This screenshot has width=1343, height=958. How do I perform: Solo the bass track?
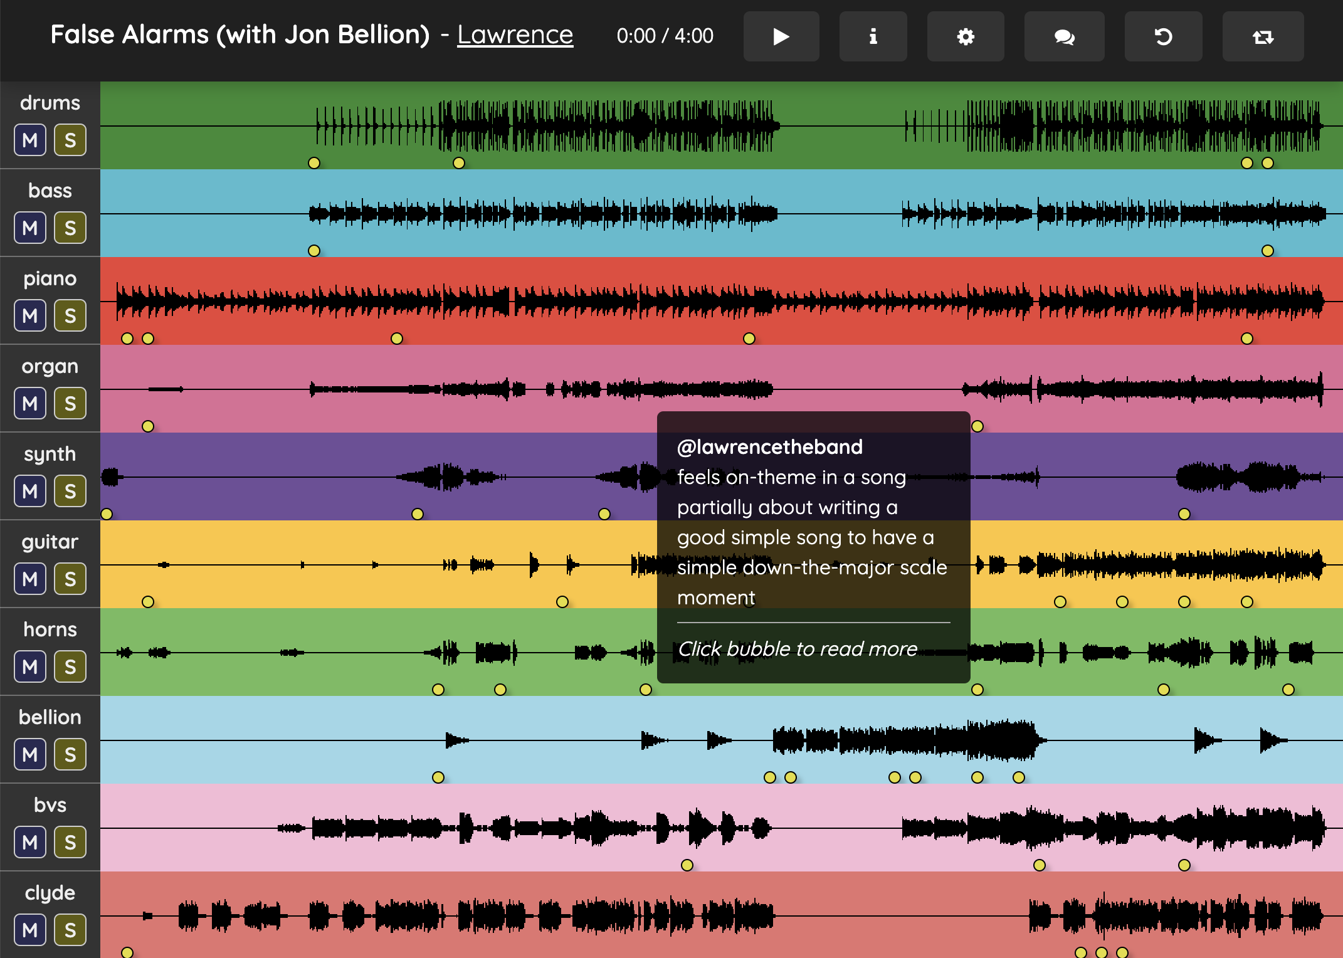[70, 228]
